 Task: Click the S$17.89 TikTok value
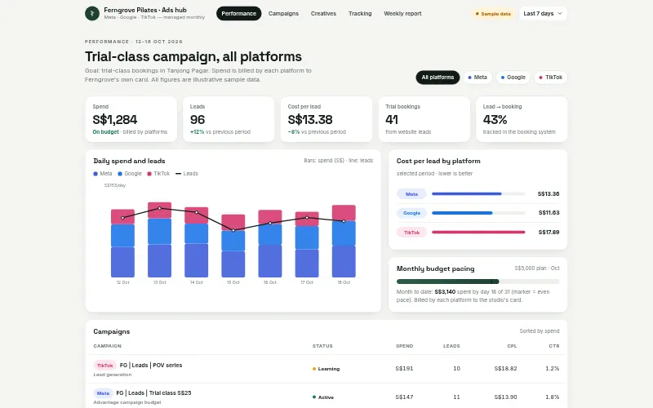point(549,233)
